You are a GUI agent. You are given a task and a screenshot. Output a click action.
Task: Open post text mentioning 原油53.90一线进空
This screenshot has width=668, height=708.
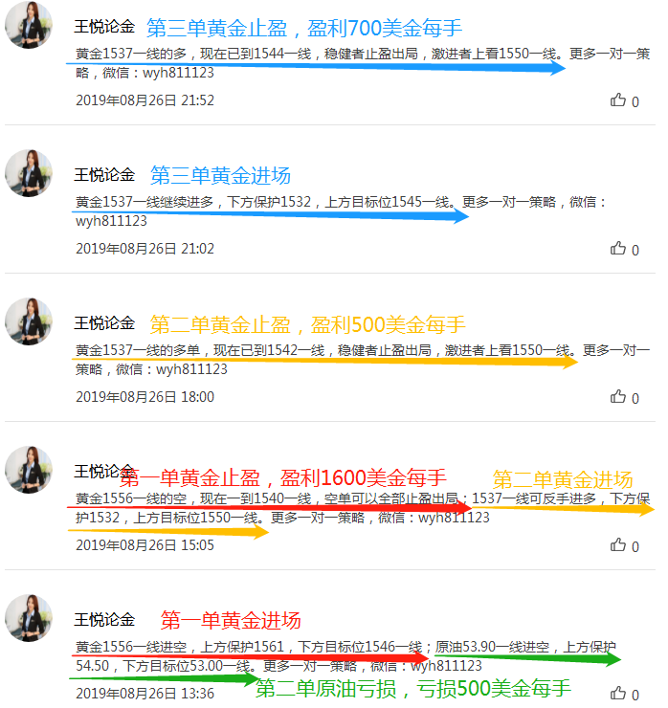click(x=346, y=656)
